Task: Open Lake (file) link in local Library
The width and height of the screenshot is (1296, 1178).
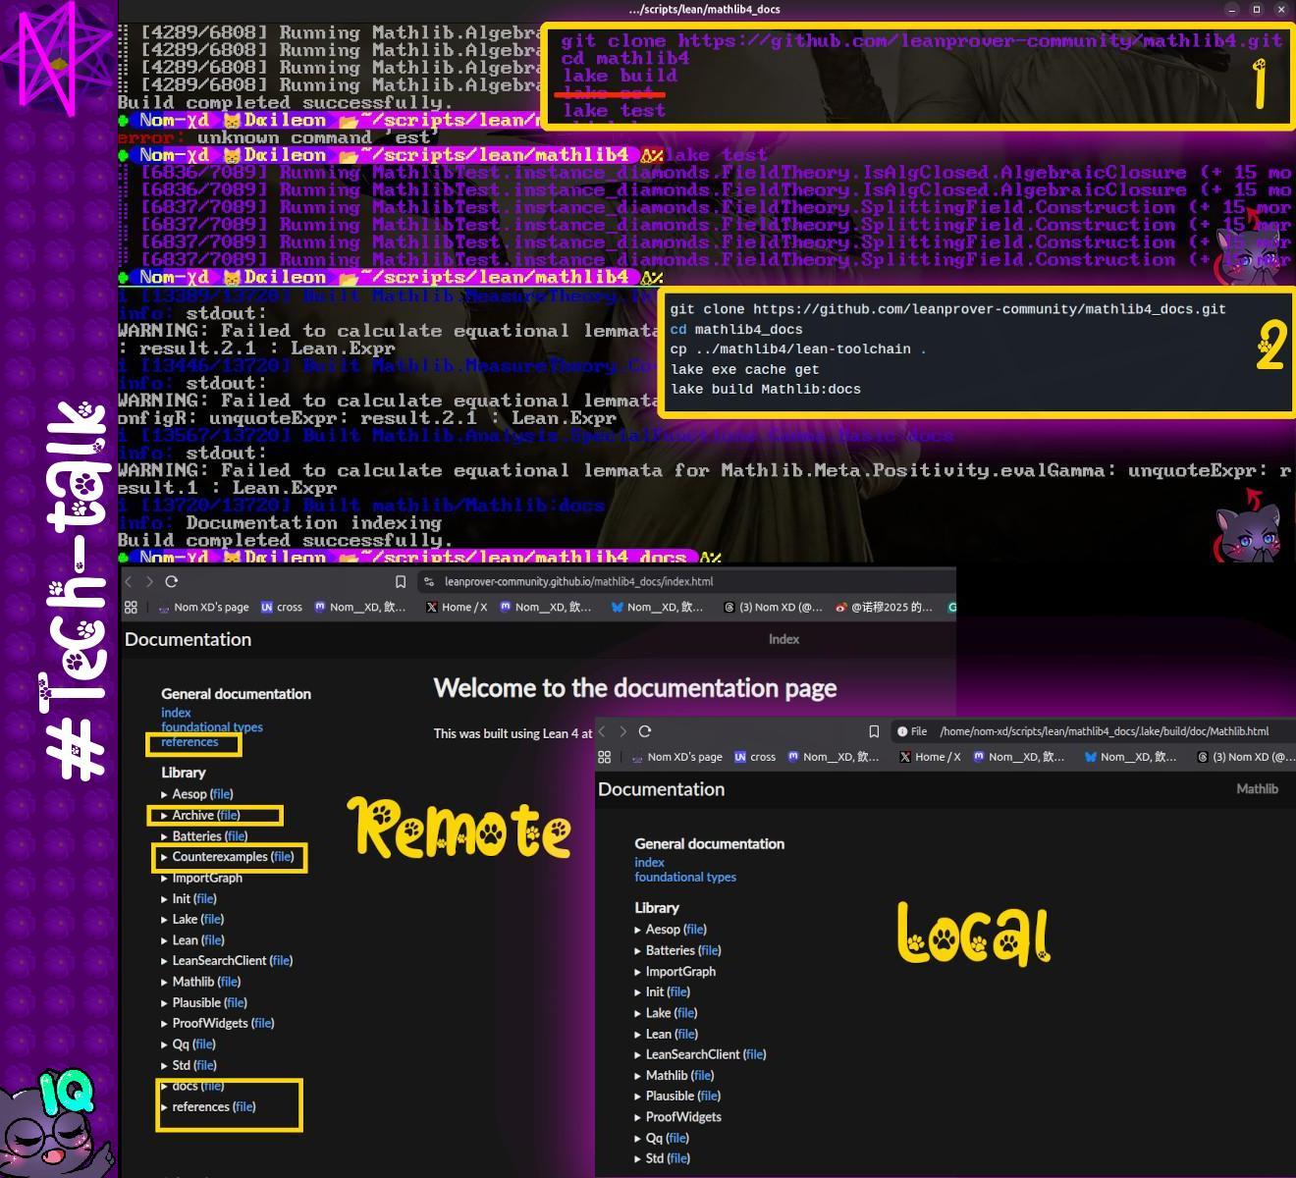Action: point(685,1013)
